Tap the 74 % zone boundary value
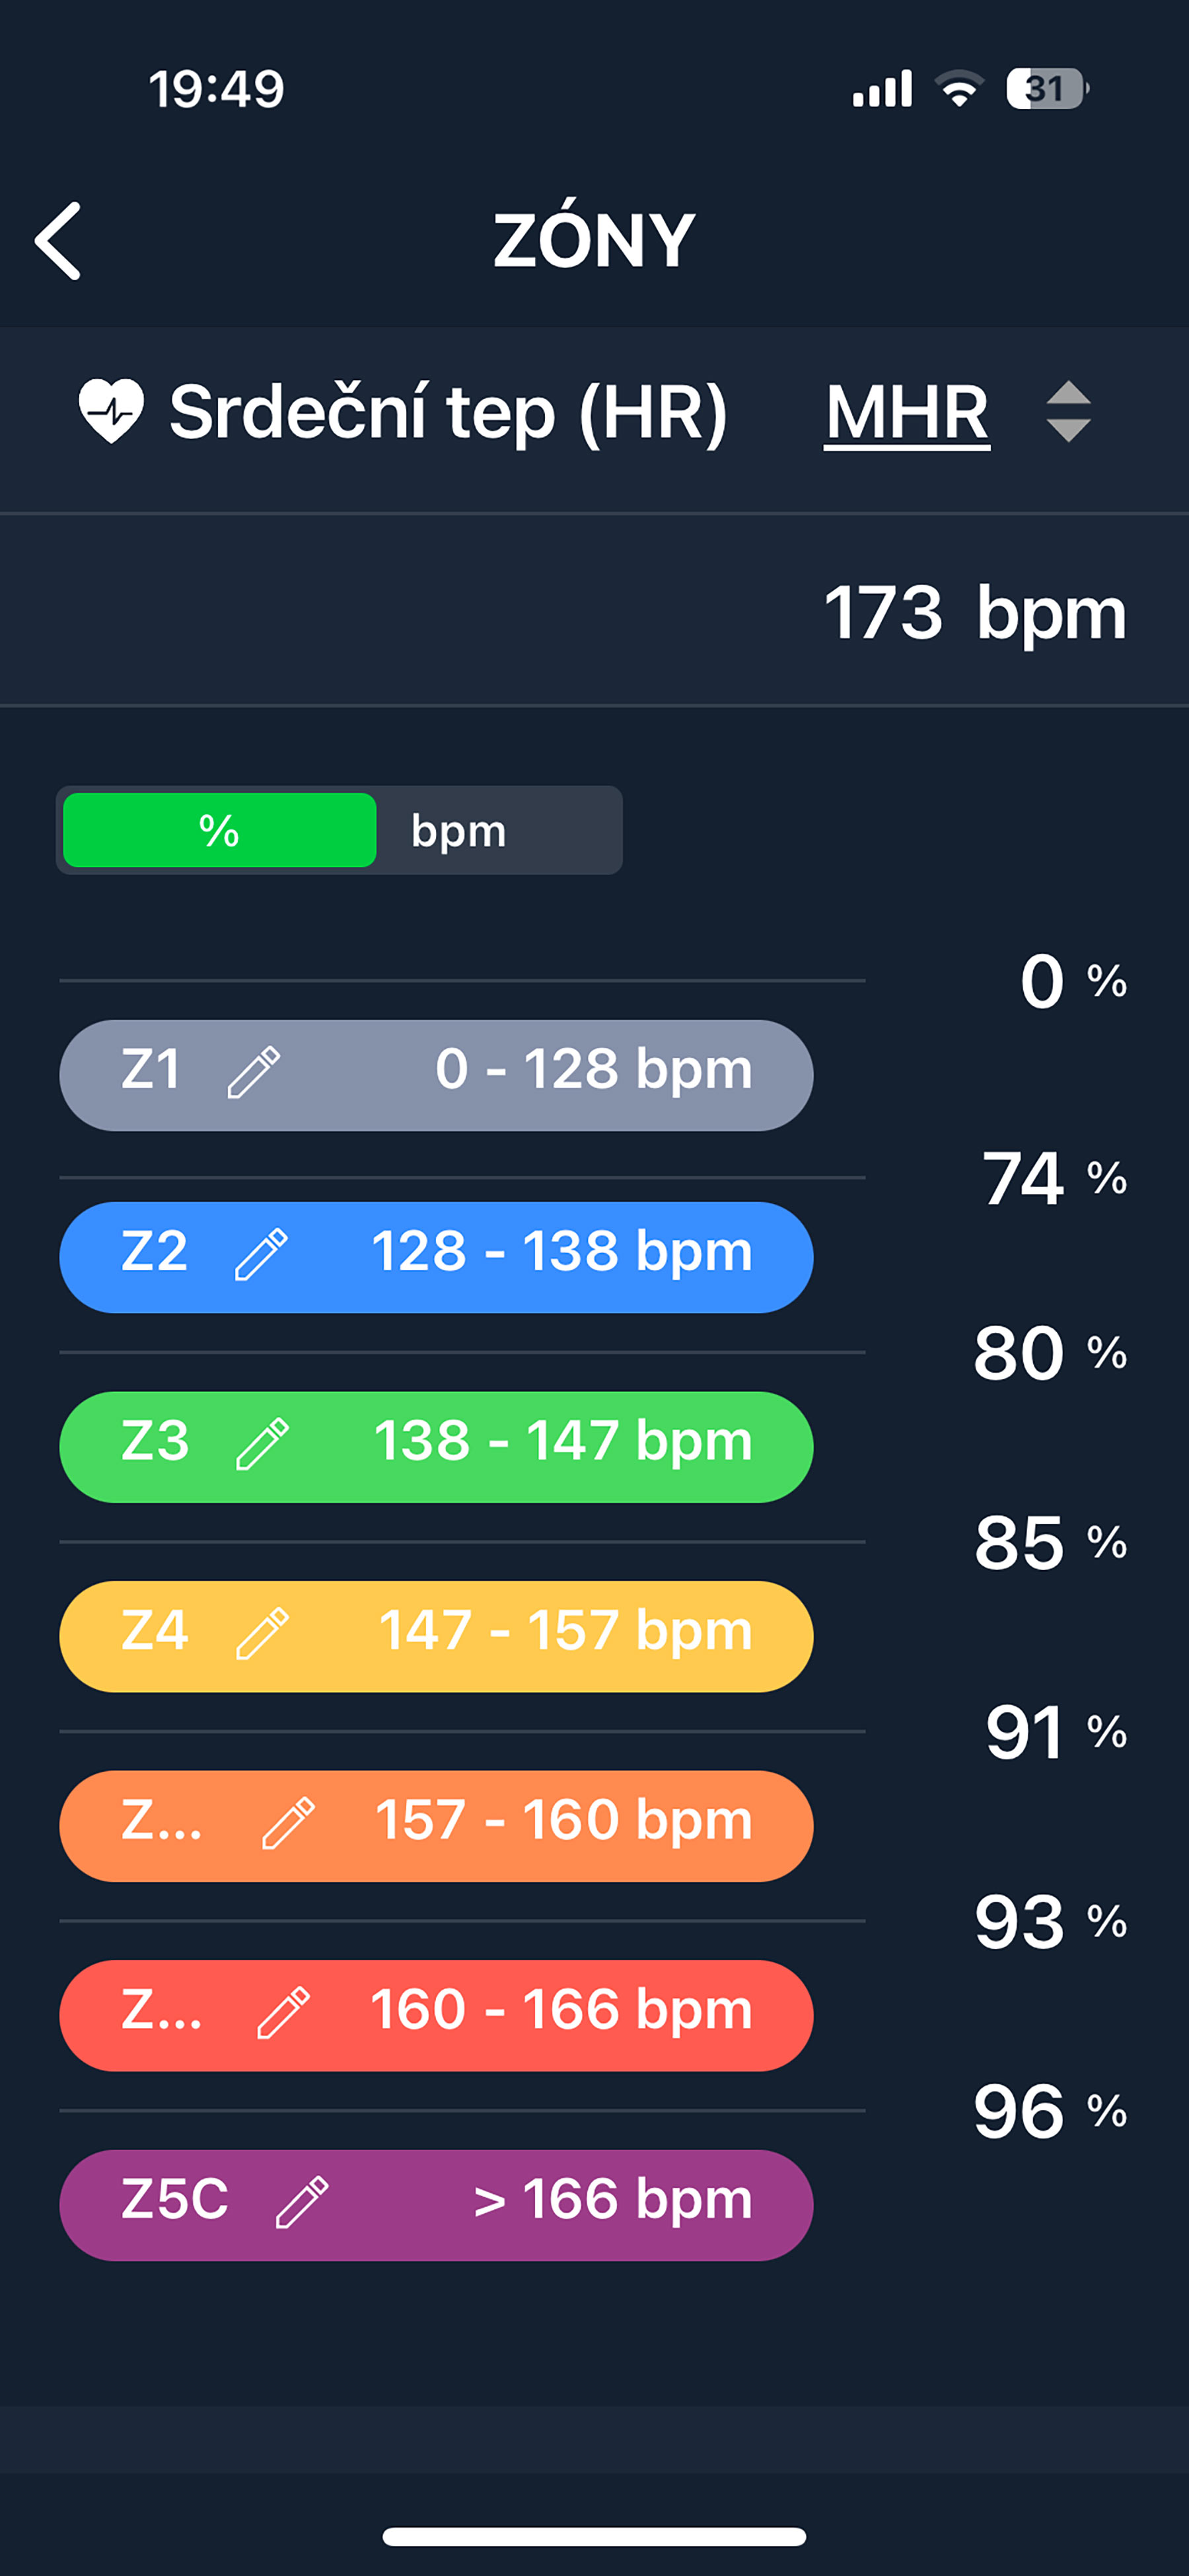The width and height of the screenshot is (1189, 2576). (1053, 1179)
